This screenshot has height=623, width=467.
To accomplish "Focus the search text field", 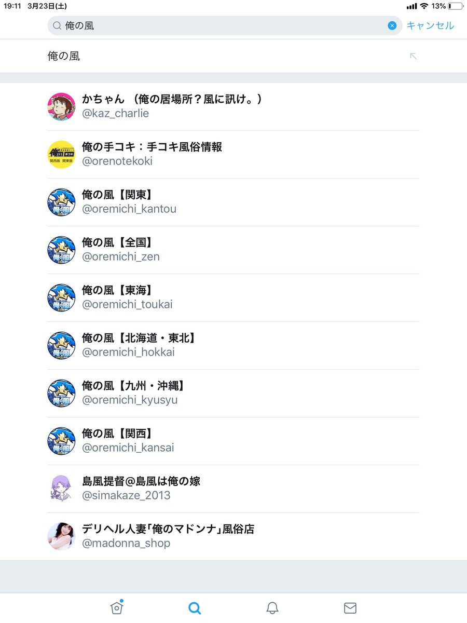I will click(x=224, y=25).
